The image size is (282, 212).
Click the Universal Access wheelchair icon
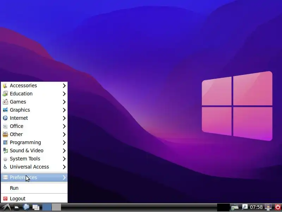5,167
